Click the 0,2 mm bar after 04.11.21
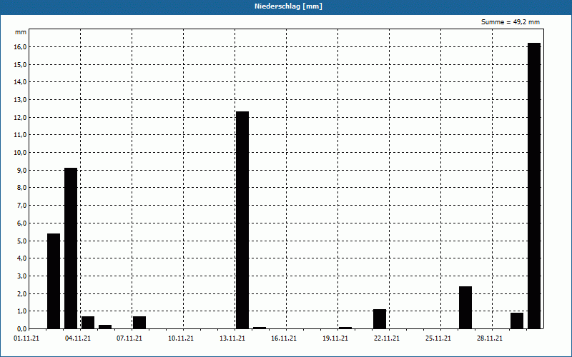Viewport: 572px width, 357px height. coord(105,327)
